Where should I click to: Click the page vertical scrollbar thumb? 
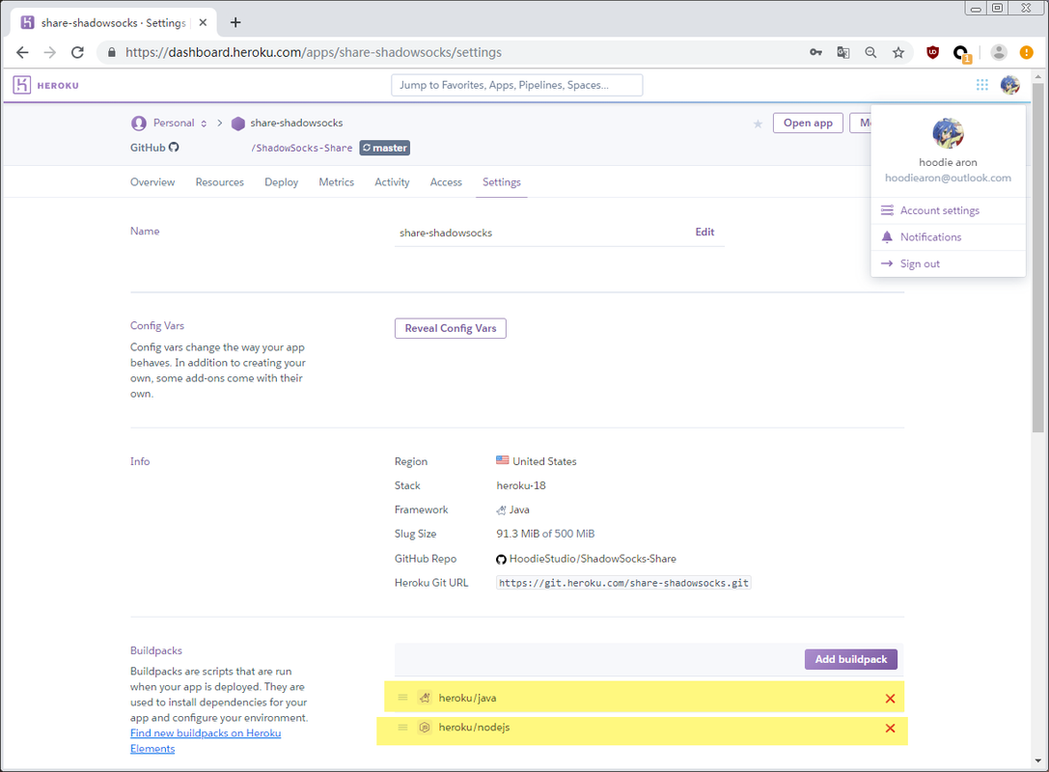(x=1037, y=258)
